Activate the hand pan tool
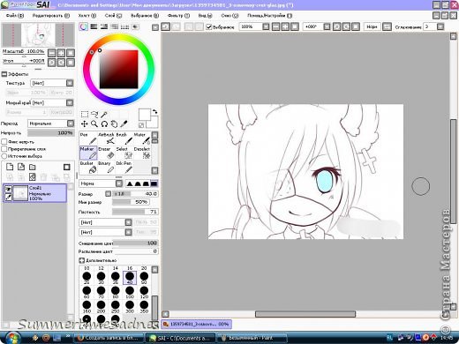The width and height of the screenshot is (459, 344). click(114, 123)
